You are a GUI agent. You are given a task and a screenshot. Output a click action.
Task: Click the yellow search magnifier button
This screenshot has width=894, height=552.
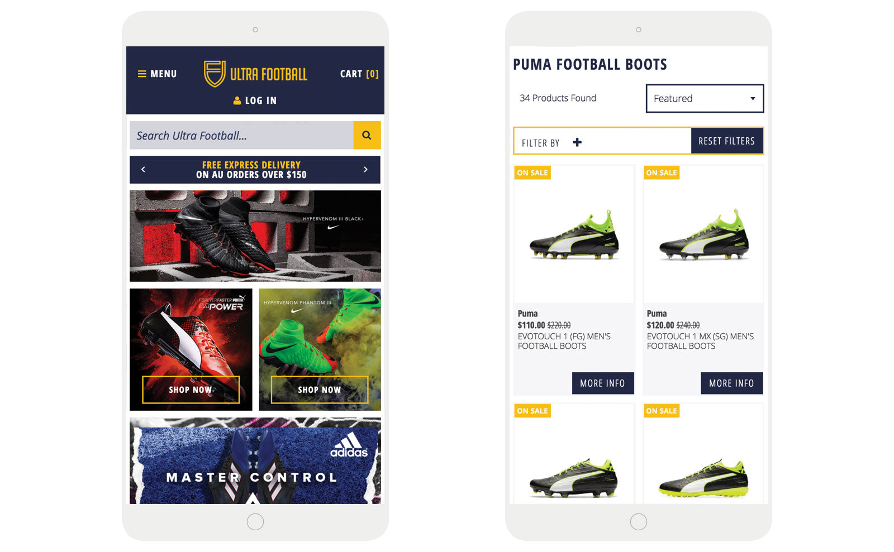tap(367, 135)
